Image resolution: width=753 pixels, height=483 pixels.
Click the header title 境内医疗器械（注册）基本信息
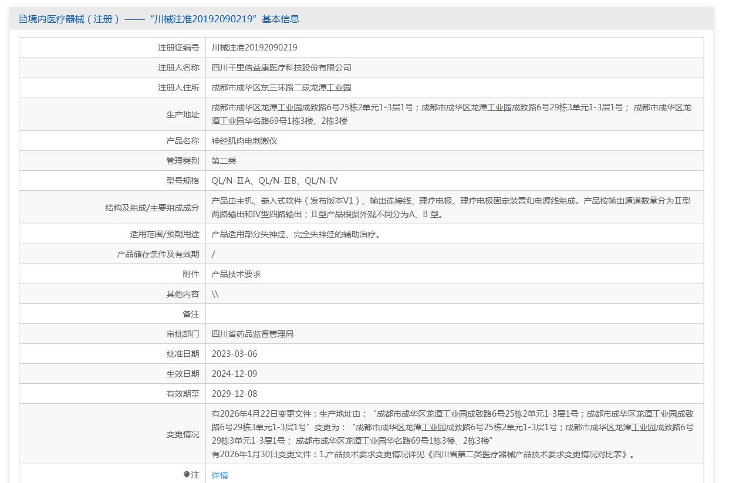[x=164, y=19]
